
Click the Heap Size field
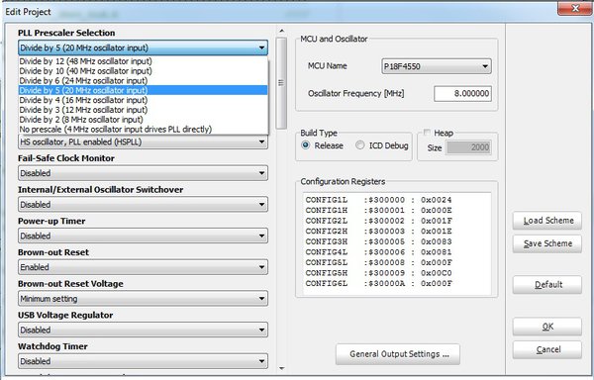[469, 147]
